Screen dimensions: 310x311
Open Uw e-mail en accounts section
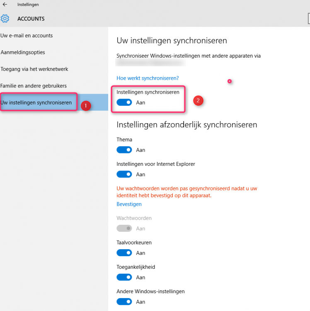click(x=27, y=36)
